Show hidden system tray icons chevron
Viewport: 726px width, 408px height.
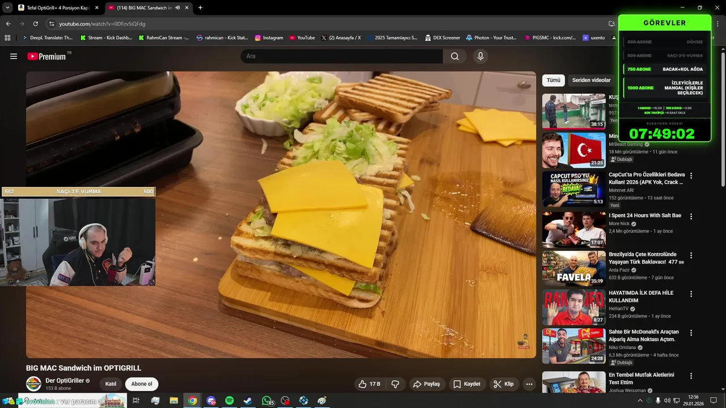pos(640,401)
